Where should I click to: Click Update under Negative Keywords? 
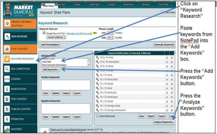(55, 117)
